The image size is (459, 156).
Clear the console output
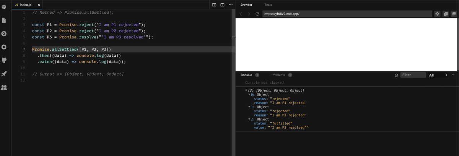tap(396, 75)
